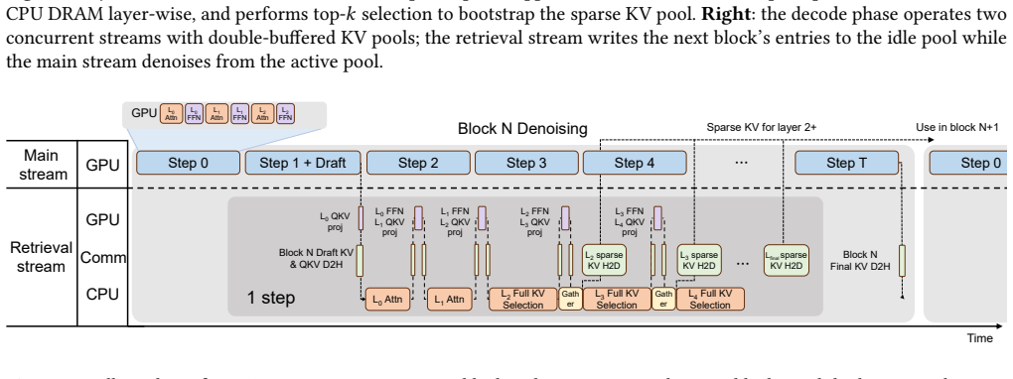This screenshot has width=1013, height=379.
Task: Click the standalone 'L0 QKV proj' label
Action: click(x=335, y=221)
